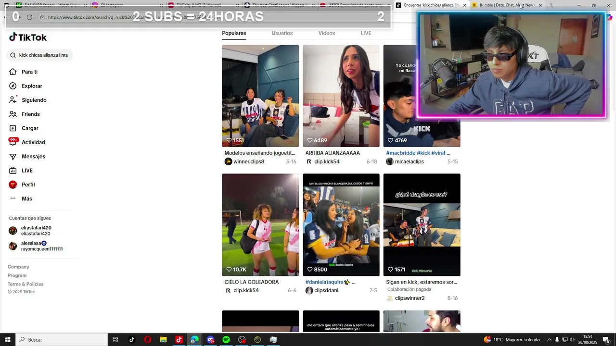Image resolution: width=616 pixels, height=346 pixels.
Task: Click 'Modelos enseñando juguetit...' video title
Action: point(260,153)
